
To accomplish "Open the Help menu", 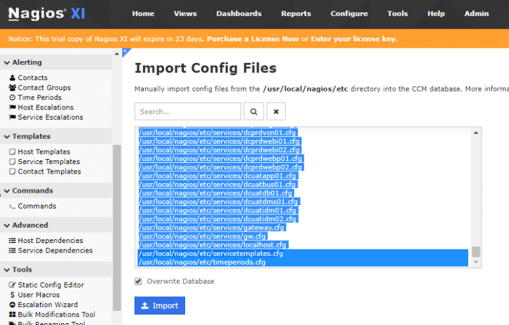I will 436,13.
